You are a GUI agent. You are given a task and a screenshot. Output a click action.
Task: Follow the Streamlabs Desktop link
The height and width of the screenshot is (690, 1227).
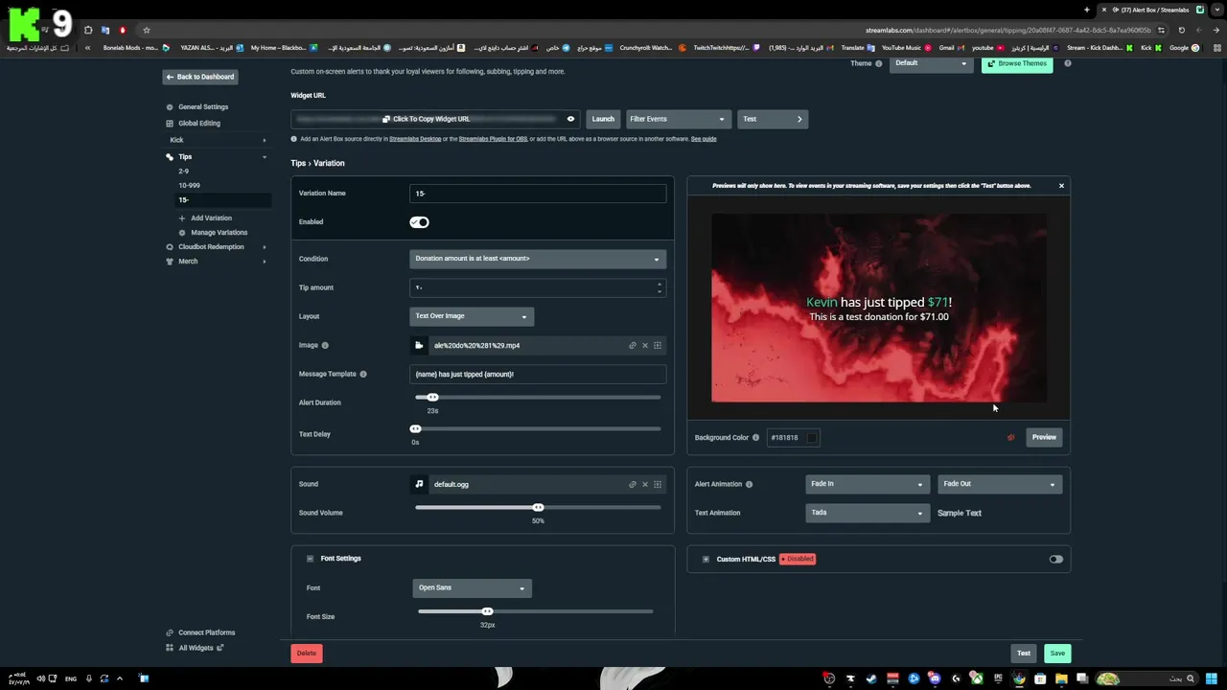(415, 139)
